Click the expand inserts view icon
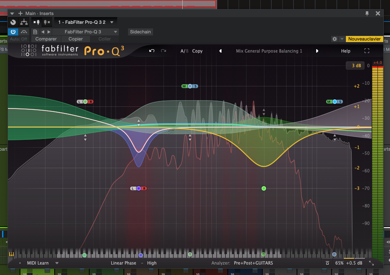The height and width of the screenshot is (275, 390). 37,22
